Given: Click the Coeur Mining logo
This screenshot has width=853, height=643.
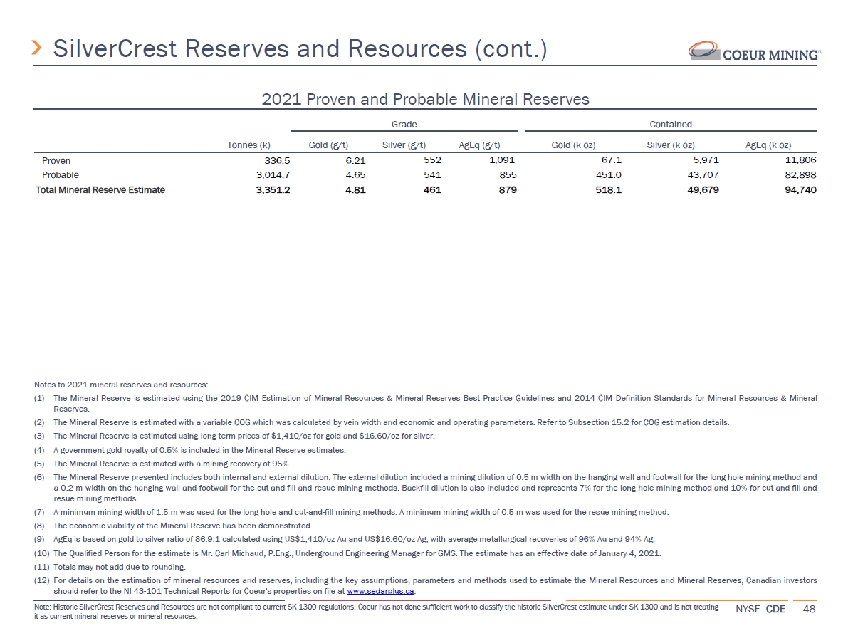Looking at the screenshot, I should 753,52.
